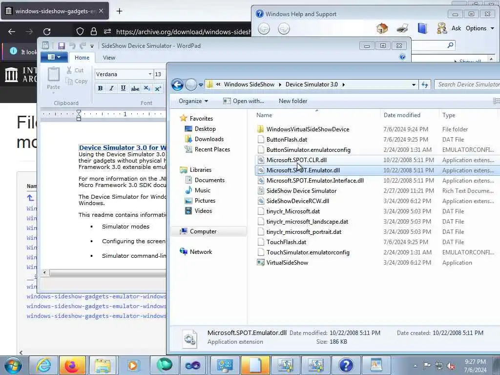Click Undo in WordPad quick access toolbar
The width and height of the screenshot is (500, 375).
tap(72, 46)
